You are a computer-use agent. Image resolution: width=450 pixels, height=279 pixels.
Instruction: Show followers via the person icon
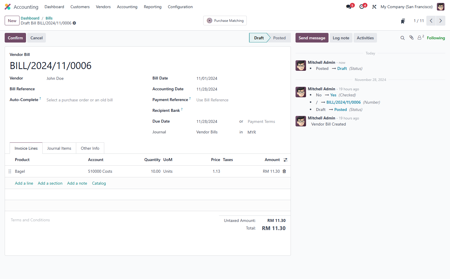[x=421, y=38]
